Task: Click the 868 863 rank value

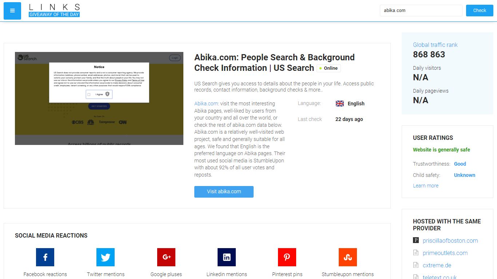Action: [429, 54]
